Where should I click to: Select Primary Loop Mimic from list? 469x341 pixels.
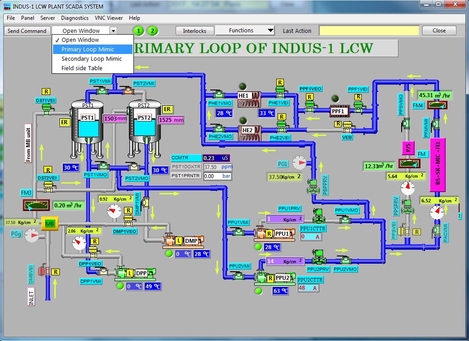pos(93,49)
